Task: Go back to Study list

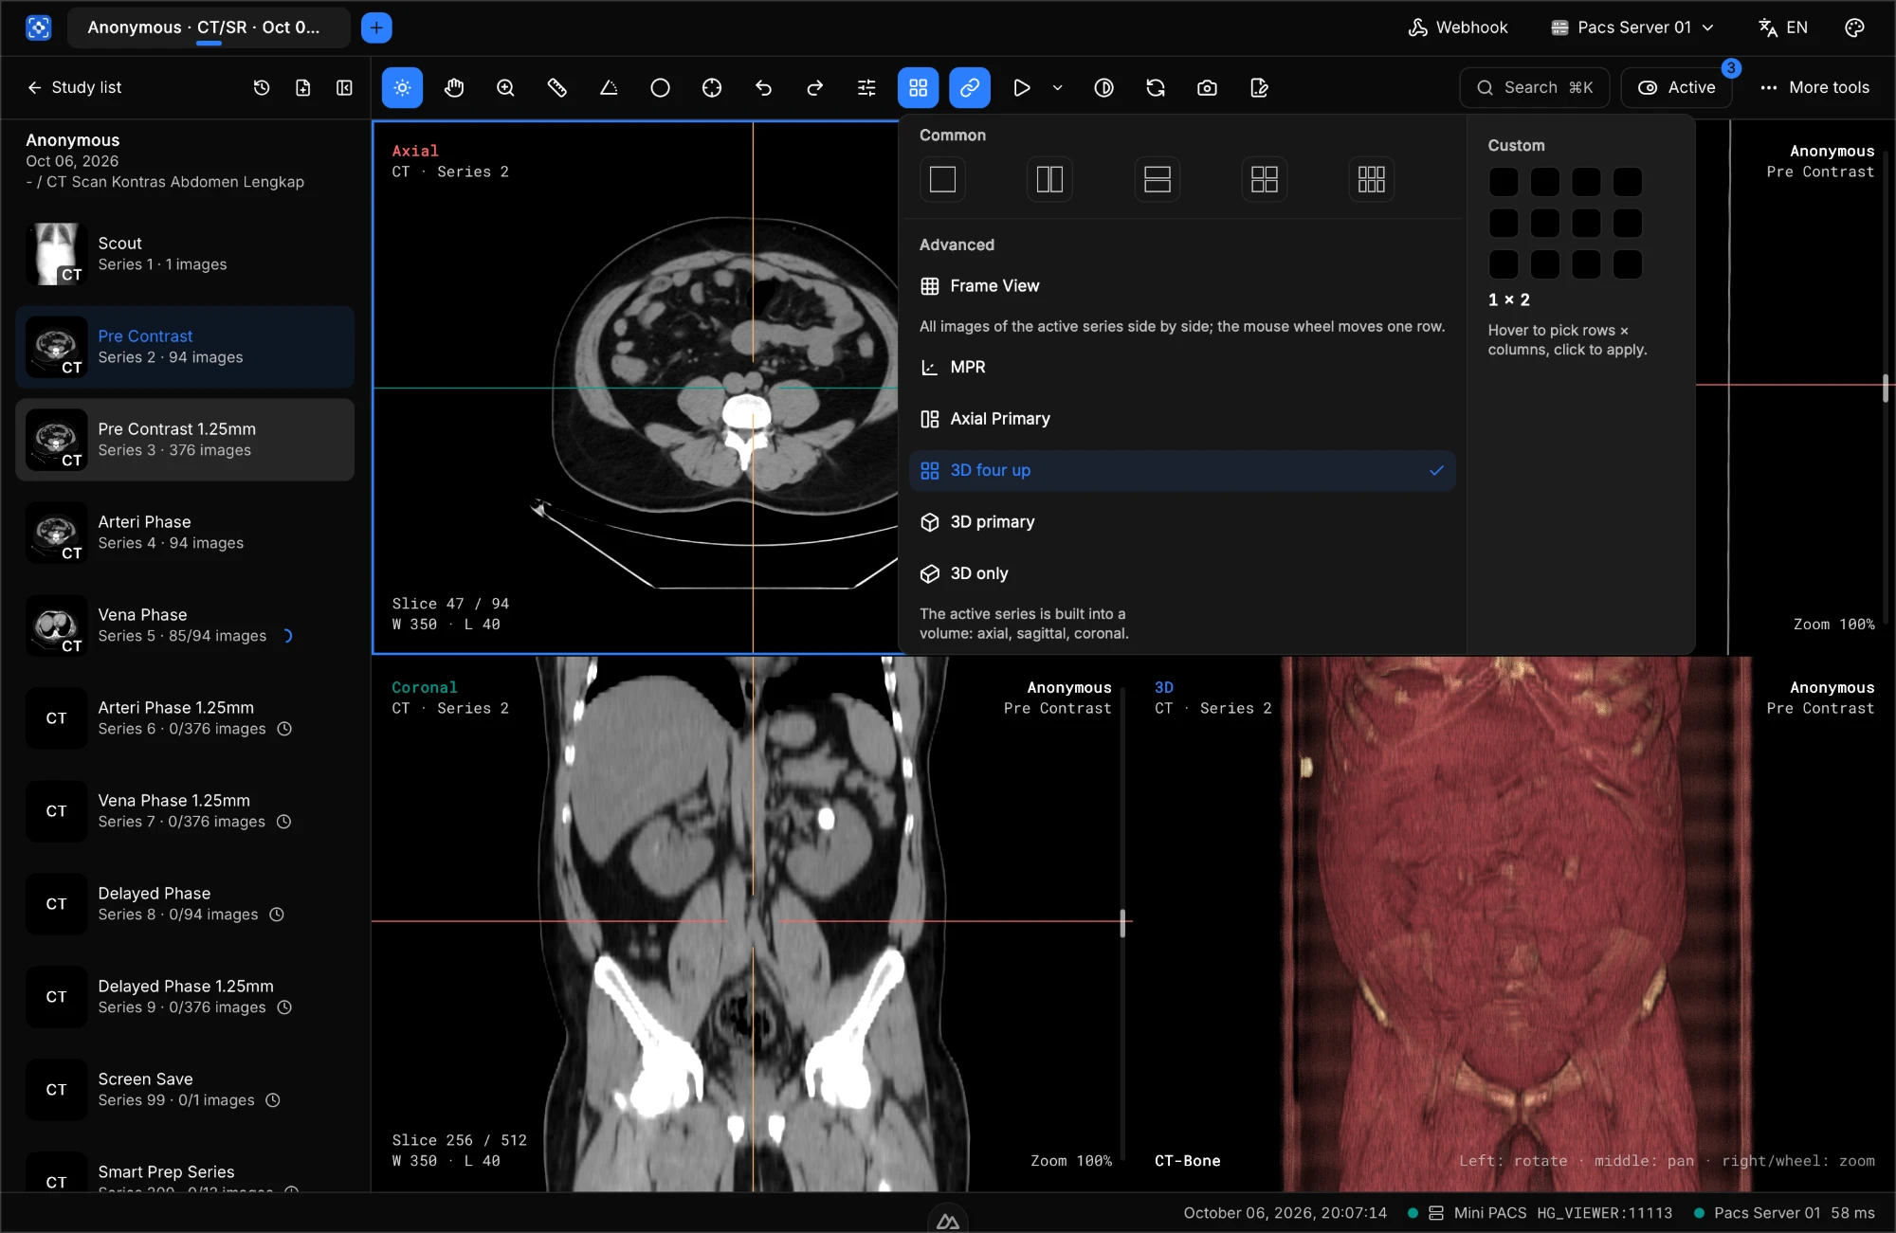Action: pyautogui.click(x=74, y=87)
